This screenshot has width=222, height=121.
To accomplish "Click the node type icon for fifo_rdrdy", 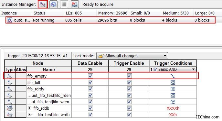I will [9, 89].
